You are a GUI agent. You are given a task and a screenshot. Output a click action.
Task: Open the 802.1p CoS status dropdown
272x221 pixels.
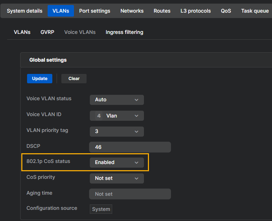point(117,163)
